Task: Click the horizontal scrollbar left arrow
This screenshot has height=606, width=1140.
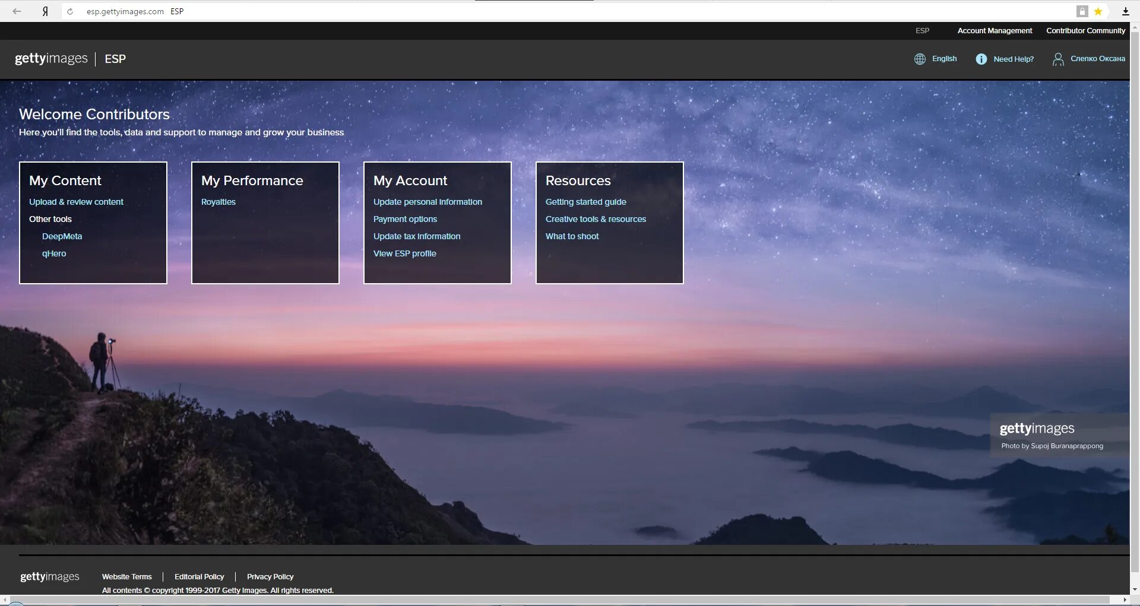Action: pos(5,600)
